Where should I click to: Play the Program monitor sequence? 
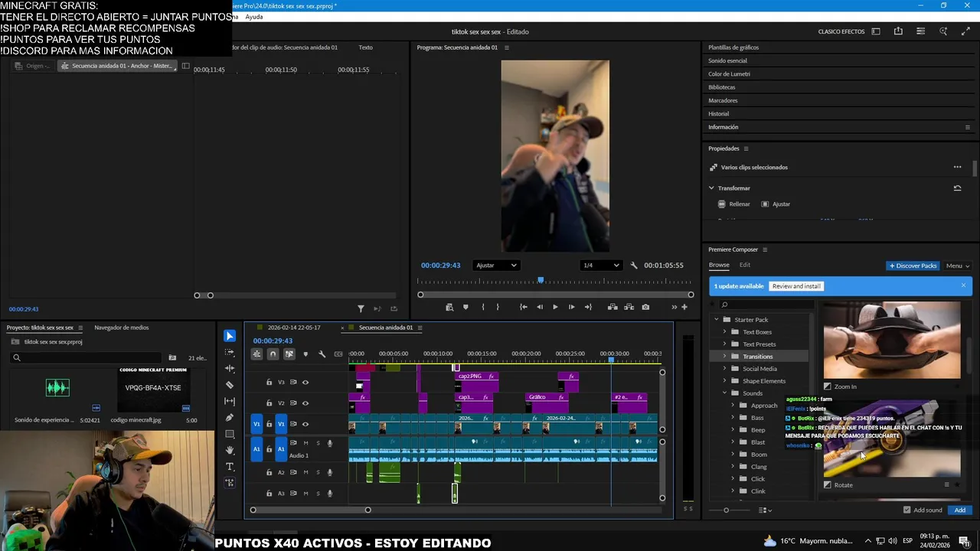555,307
